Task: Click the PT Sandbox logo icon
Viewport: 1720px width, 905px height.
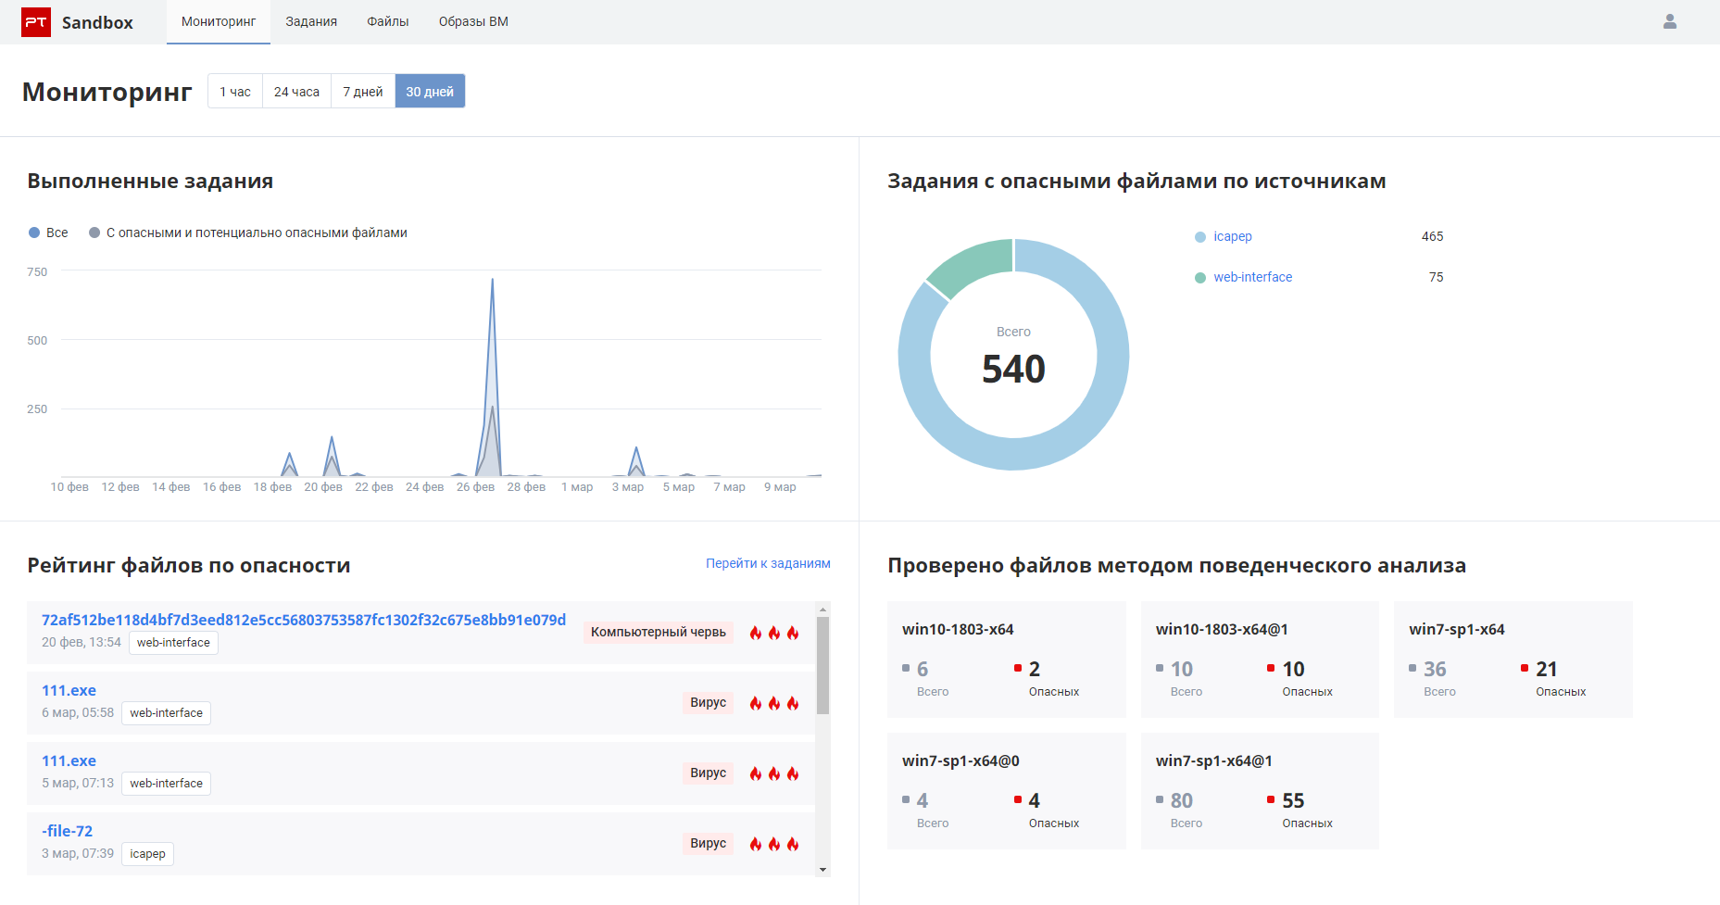Action: [x=36, y=22]
